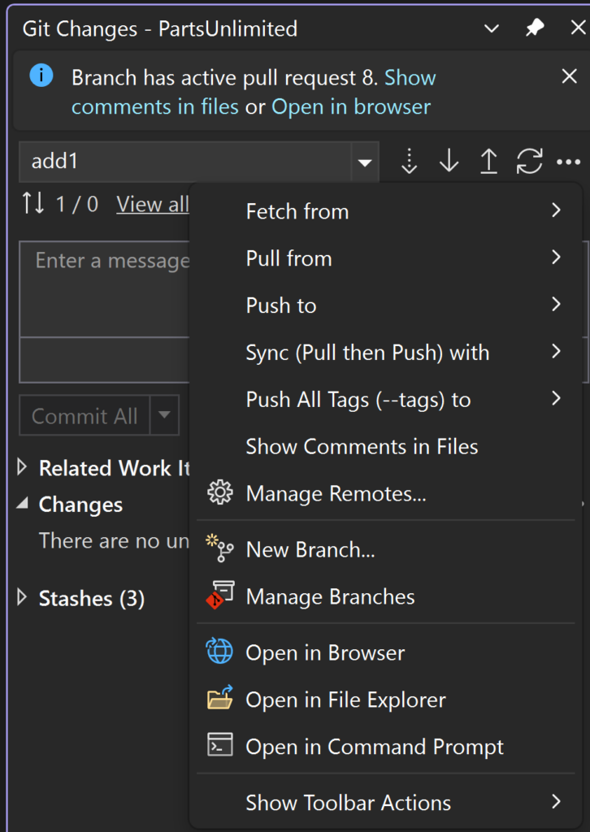Click the Open in File Explorer folder icon
Viewport: 590px width, 832px height.
[x=219, y=700]
